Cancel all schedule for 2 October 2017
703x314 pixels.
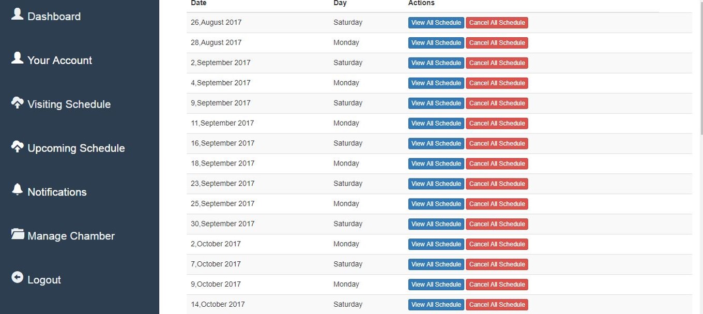click(497, 244)
